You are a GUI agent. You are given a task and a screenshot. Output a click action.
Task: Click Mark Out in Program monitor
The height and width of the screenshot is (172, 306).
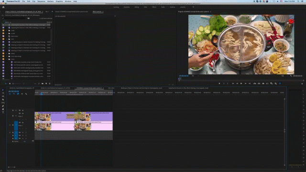(228, 84)
